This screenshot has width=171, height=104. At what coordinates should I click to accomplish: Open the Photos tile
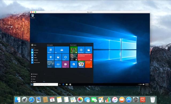pos(58,57)
